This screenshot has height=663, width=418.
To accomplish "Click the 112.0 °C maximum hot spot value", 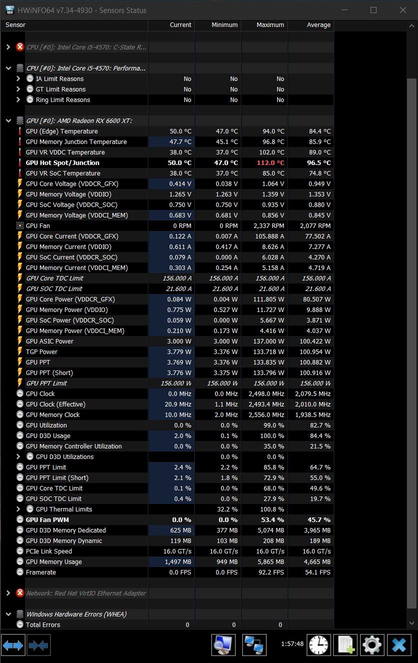I will coord(270,162).
